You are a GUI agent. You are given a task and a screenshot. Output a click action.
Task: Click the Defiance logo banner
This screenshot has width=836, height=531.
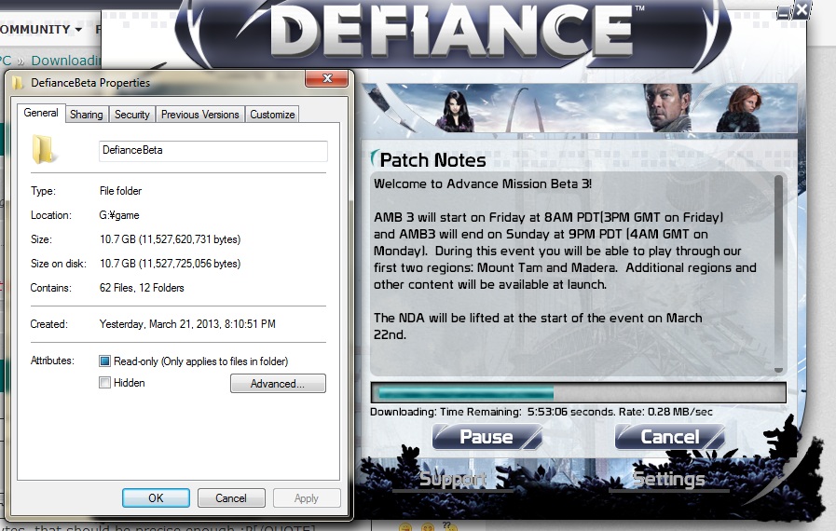coord(452,34)
